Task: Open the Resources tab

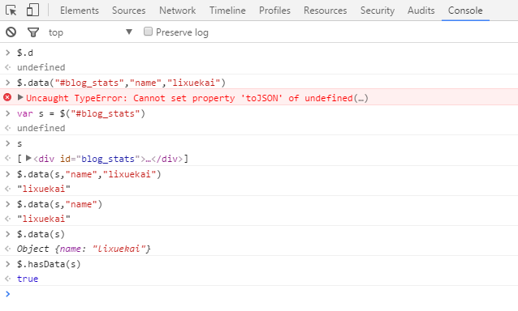Action: click(x=325, y=11)
